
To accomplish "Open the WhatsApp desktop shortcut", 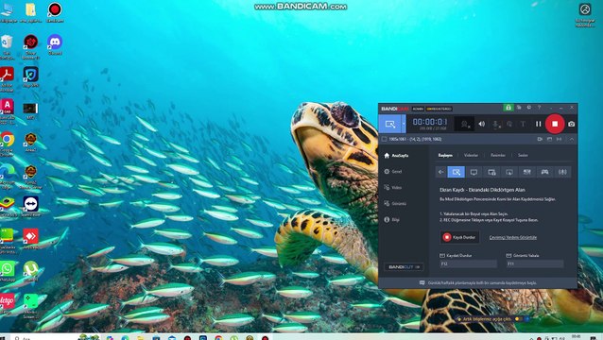I will click(7, 272).
